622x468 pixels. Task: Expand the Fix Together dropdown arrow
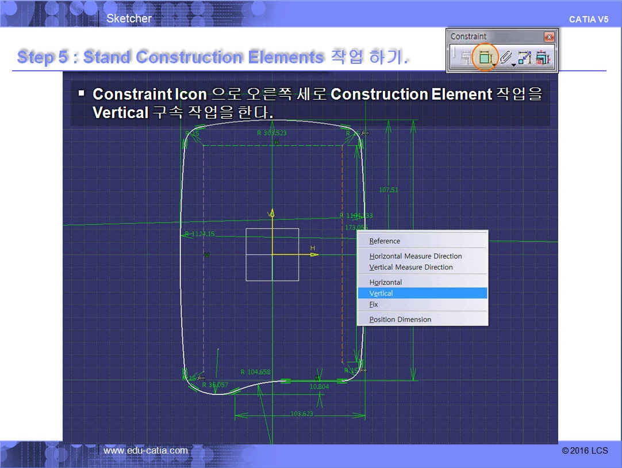(x=513, y=64)
